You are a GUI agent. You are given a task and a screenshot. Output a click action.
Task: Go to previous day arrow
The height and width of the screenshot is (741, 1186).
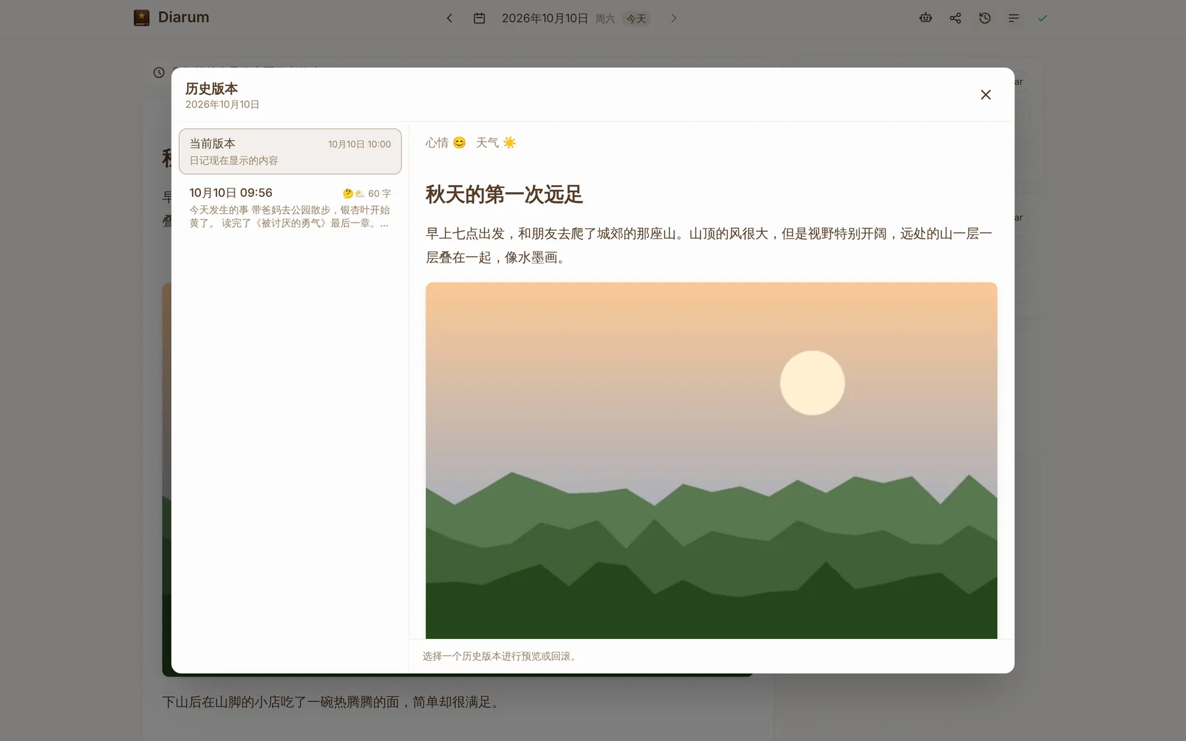point(449,18)
